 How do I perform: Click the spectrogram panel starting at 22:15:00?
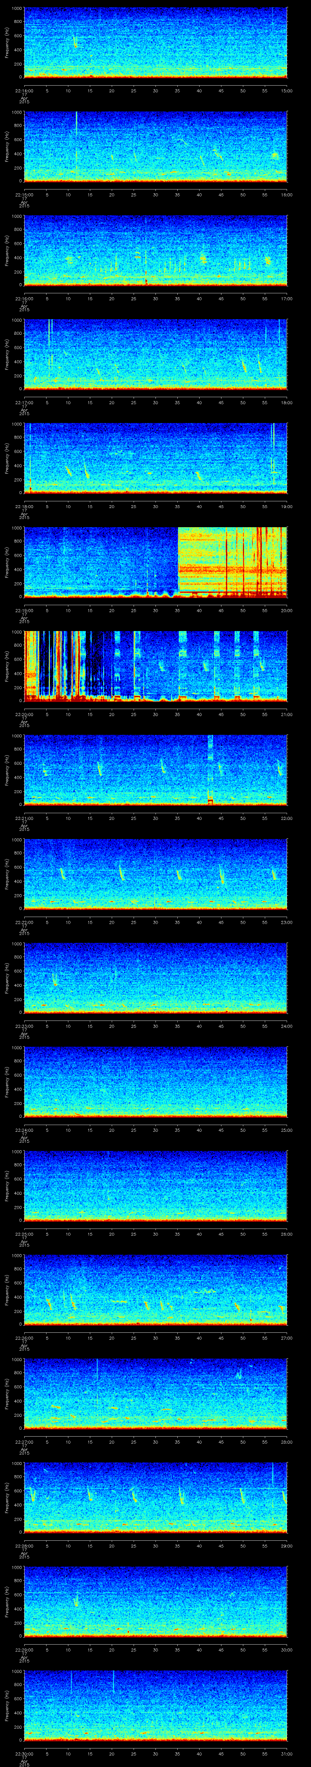point(155,147)
